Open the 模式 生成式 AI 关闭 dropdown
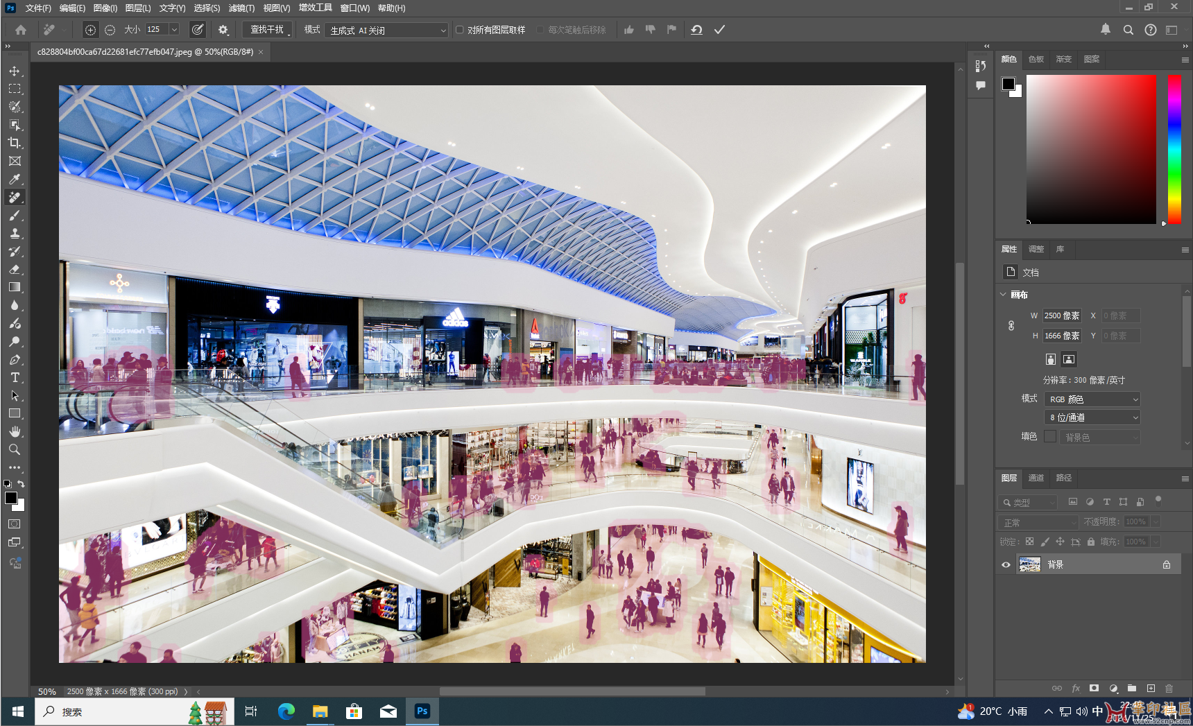 pos(386,30)
